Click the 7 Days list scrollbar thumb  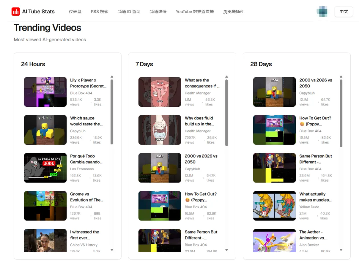click(226, 113)
